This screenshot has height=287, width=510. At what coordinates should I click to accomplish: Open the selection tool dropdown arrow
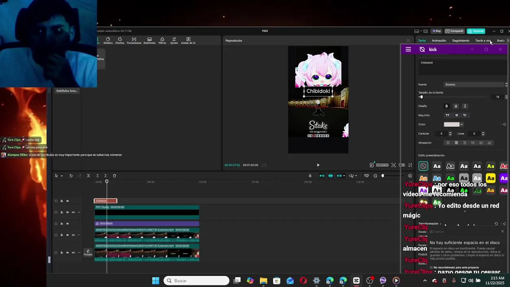62,176
